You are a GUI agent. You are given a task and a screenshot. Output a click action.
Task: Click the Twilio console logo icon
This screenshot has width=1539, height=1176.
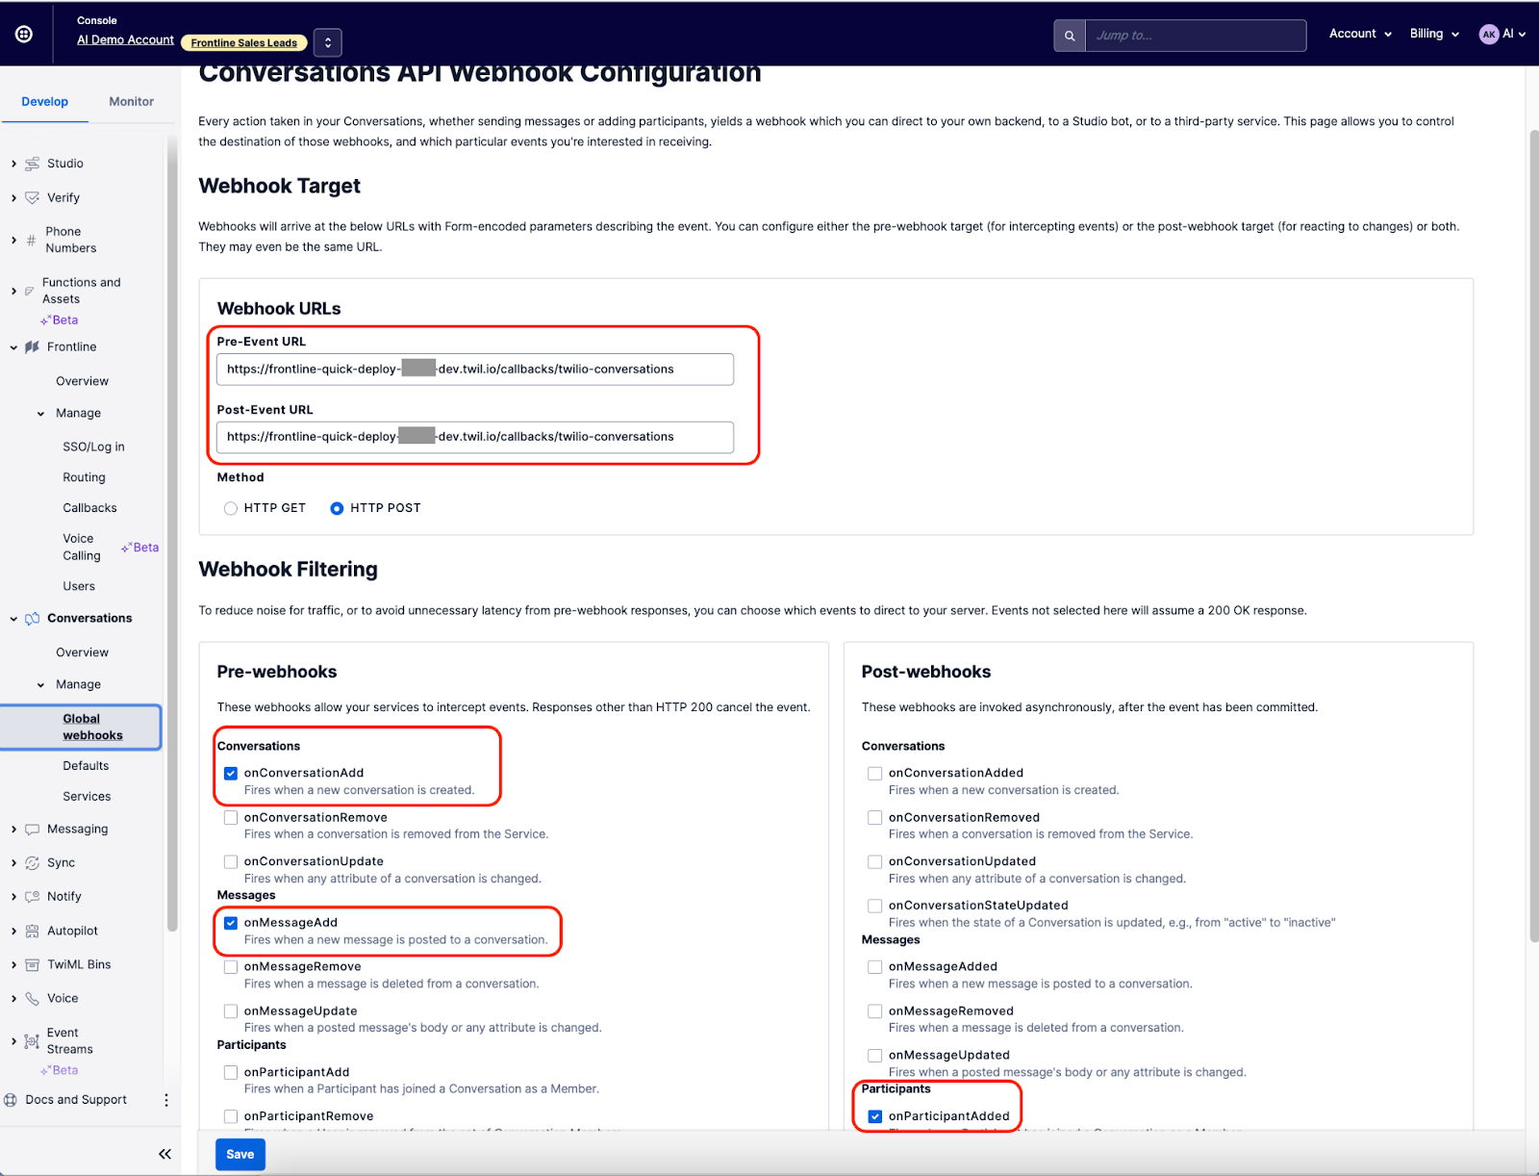(24, 34)
